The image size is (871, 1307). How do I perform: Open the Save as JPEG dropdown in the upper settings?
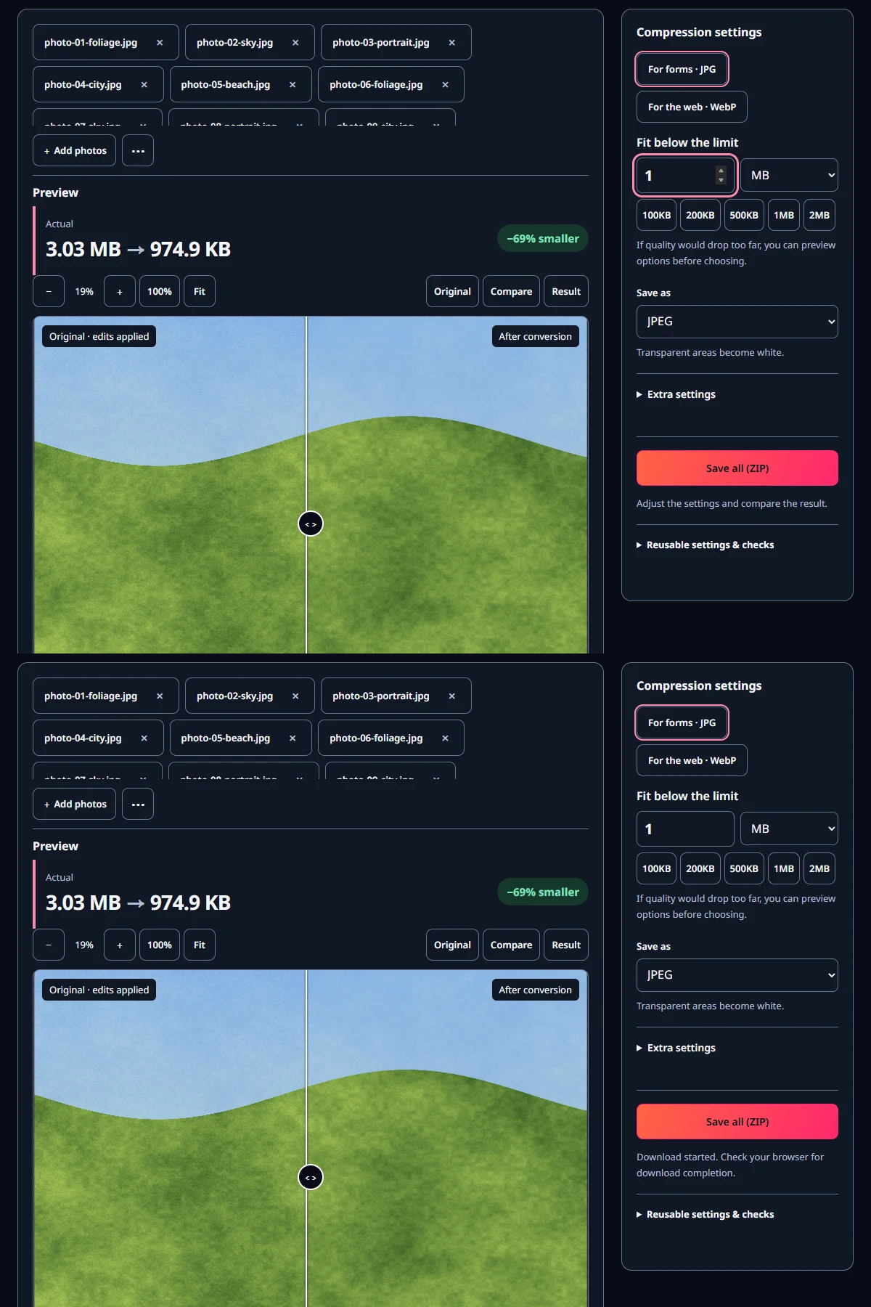(737, 322)
